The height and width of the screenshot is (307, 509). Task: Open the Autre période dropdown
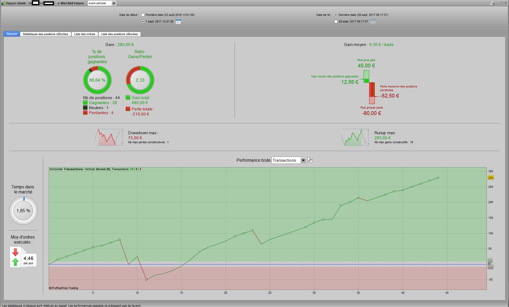pos(114,3)
